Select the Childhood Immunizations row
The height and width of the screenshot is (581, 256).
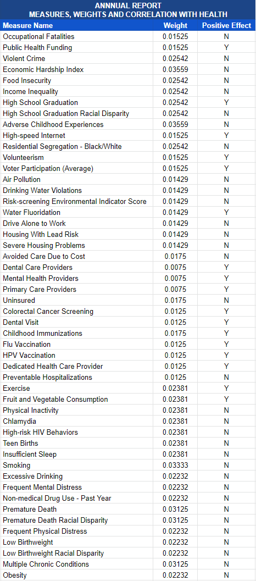[128, 333]
